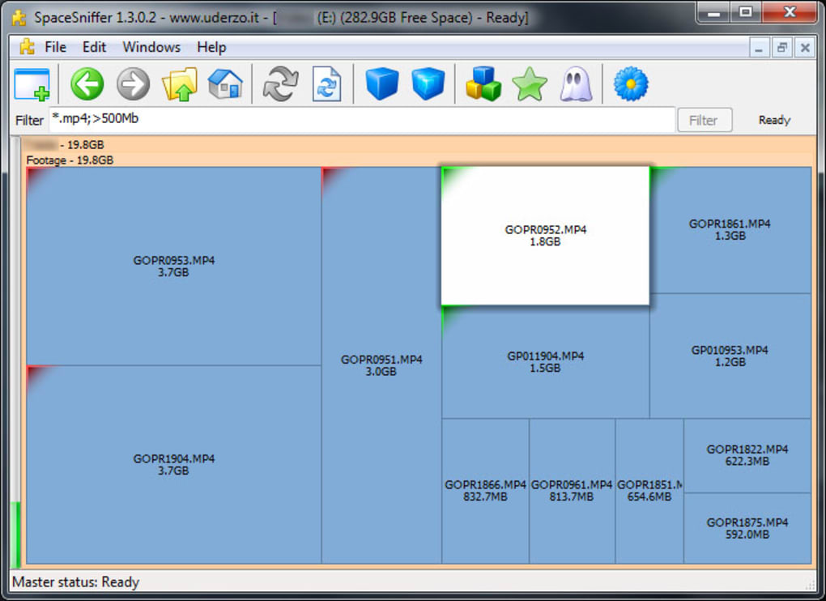Select the GOPR0953.MP4 block
Screen dimensions: 826x601
[x=173, y=266]
